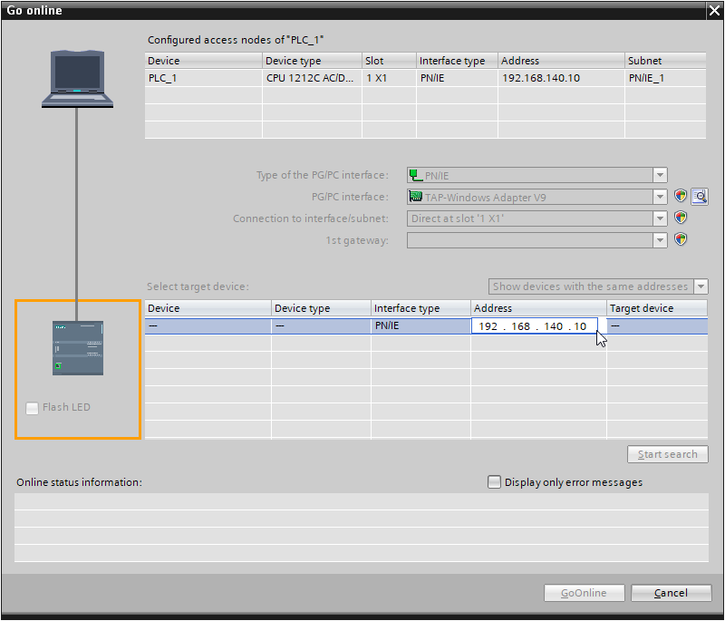Click Device cell of selected target row
725x621 pixels.
(208, 326)
